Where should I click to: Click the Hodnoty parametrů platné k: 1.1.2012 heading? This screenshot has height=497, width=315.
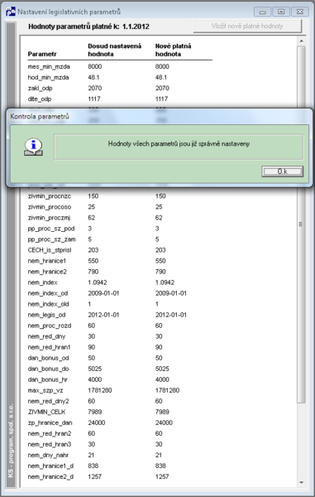[88, 27]
